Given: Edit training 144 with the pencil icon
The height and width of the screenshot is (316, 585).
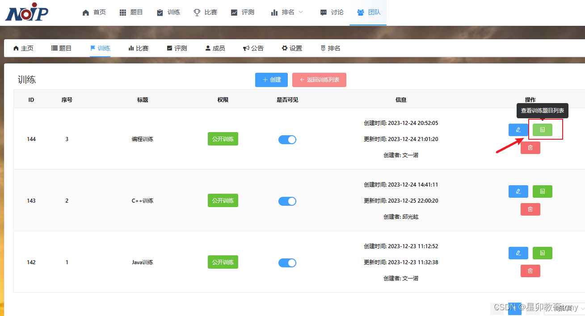Looking at the screenshot, I should [x=518, y=129].
